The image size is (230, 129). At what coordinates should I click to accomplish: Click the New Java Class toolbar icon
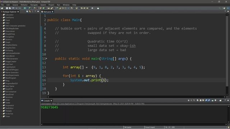click(43, 8)
